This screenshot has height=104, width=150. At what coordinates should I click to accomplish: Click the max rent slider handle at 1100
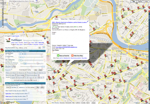[25, 54]
